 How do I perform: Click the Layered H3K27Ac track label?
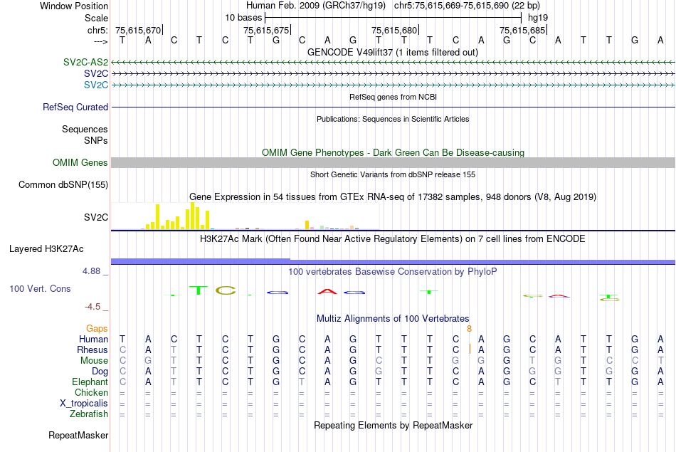46,249
